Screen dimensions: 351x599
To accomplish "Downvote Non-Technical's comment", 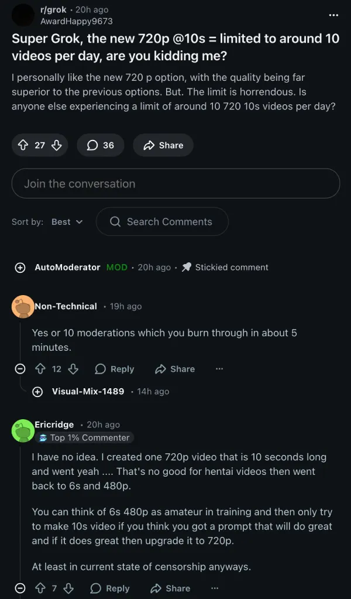I will pos(73,369).
